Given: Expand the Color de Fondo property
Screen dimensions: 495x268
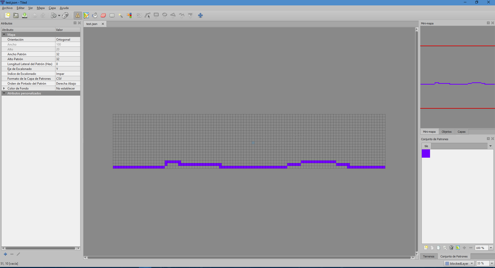Looking at the screenshot, I should coord(4,88).
